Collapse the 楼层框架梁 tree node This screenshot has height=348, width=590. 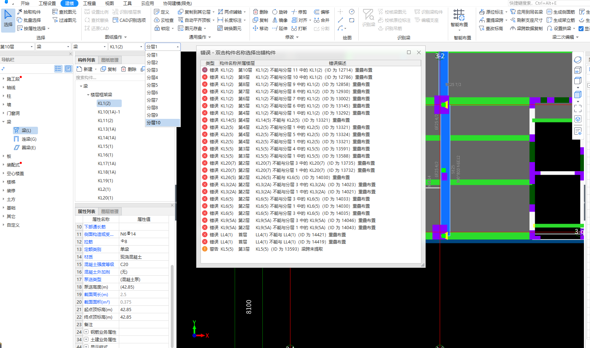click(88, 95)
